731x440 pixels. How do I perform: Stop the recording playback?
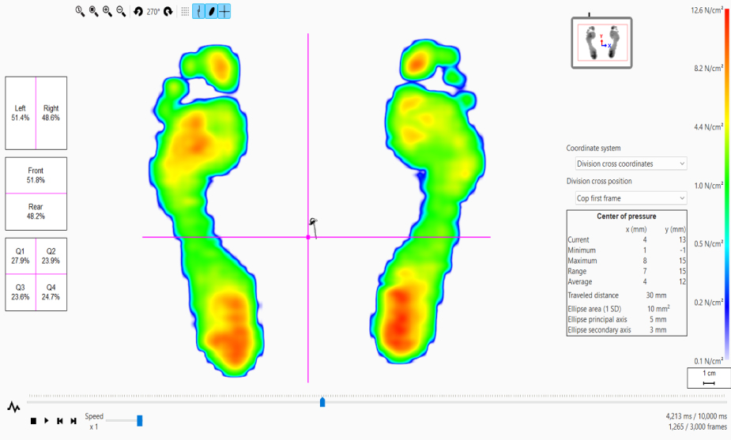pyautogui.click(x=33, y=421)
